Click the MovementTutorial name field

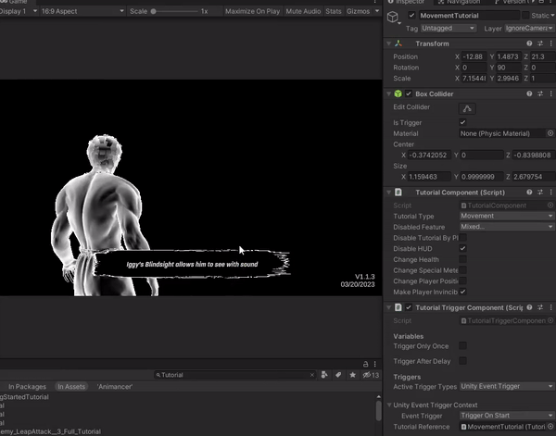point(470,15)
